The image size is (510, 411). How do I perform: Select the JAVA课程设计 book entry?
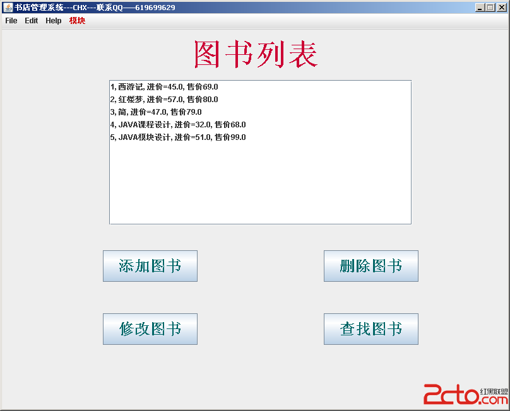(x=260, y=125)
